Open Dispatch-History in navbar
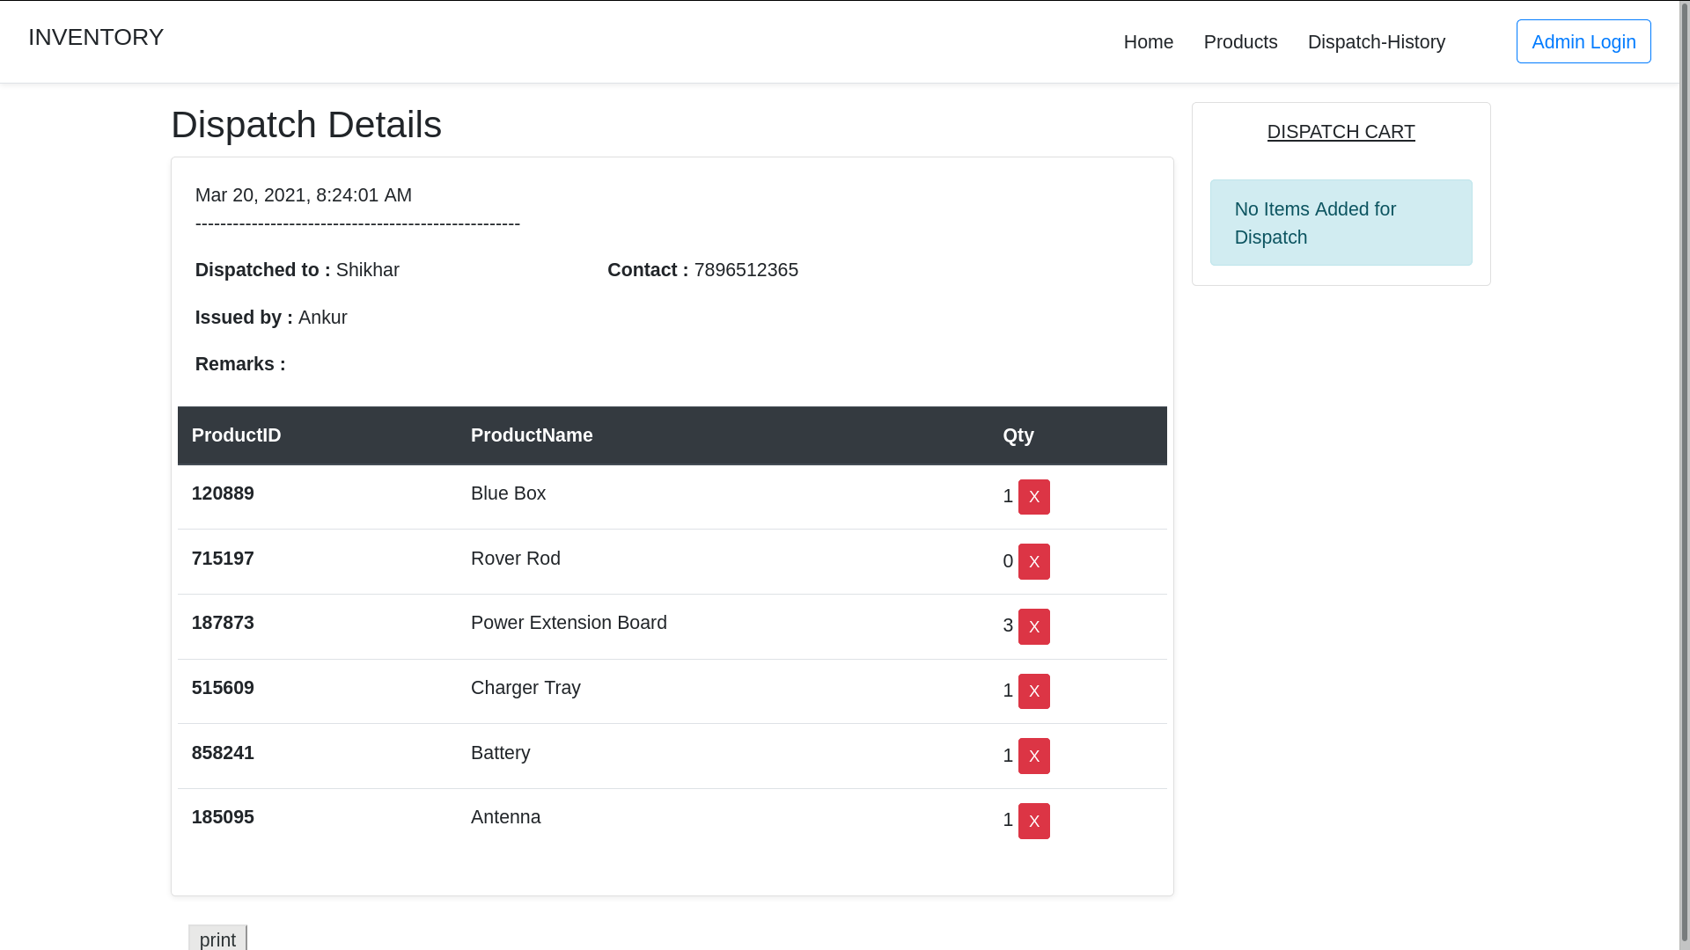The image size is (1690, 950). click(1376, 42)
